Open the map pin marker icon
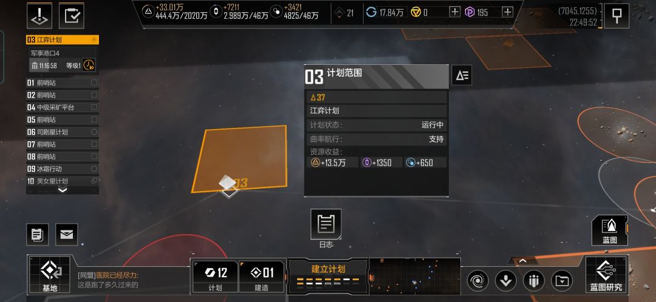 (617, 16)
